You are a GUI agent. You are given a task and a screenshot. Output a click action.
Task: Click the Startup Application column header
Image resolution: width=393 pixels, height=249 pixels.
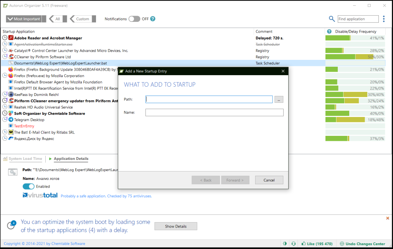coord(18,31)
